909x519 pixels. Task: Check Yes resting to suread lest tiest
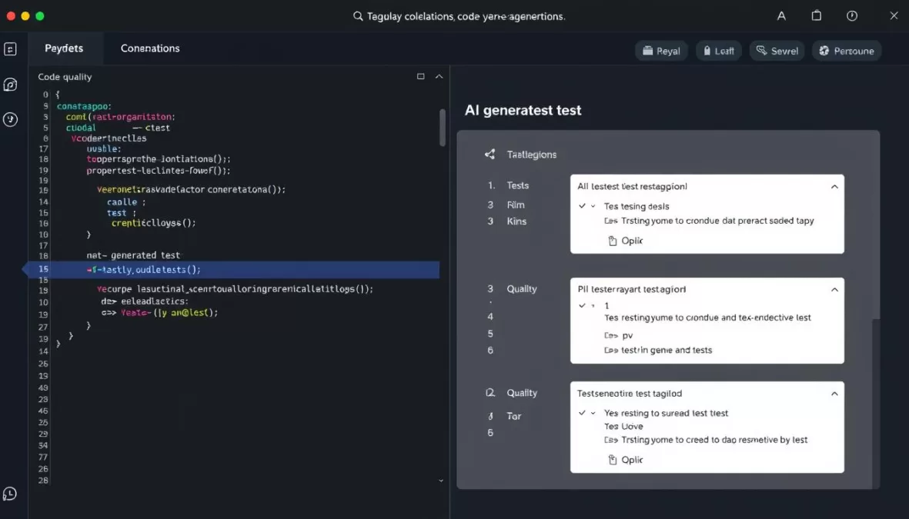(x=583, y=413)
